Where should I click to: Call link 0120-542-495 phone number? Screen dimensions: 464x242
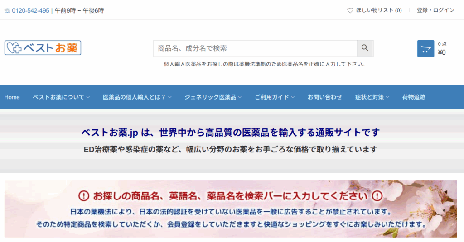coord(30,10)
